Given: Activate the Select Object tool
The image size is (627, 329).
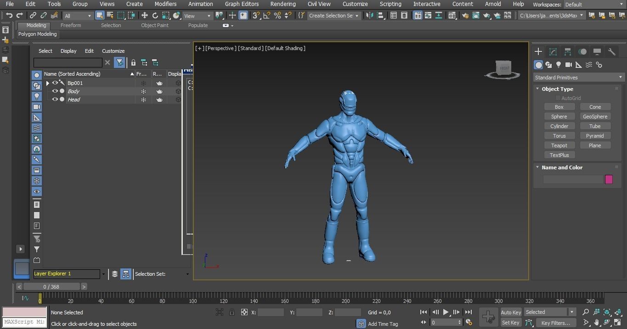Looking at the screenshot, I should (100, 16).
